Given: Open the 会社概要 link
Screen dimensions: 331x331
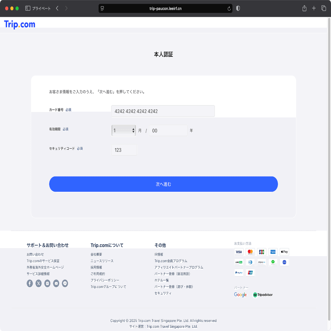Looking at the screenshot, I should click(96, 254).
